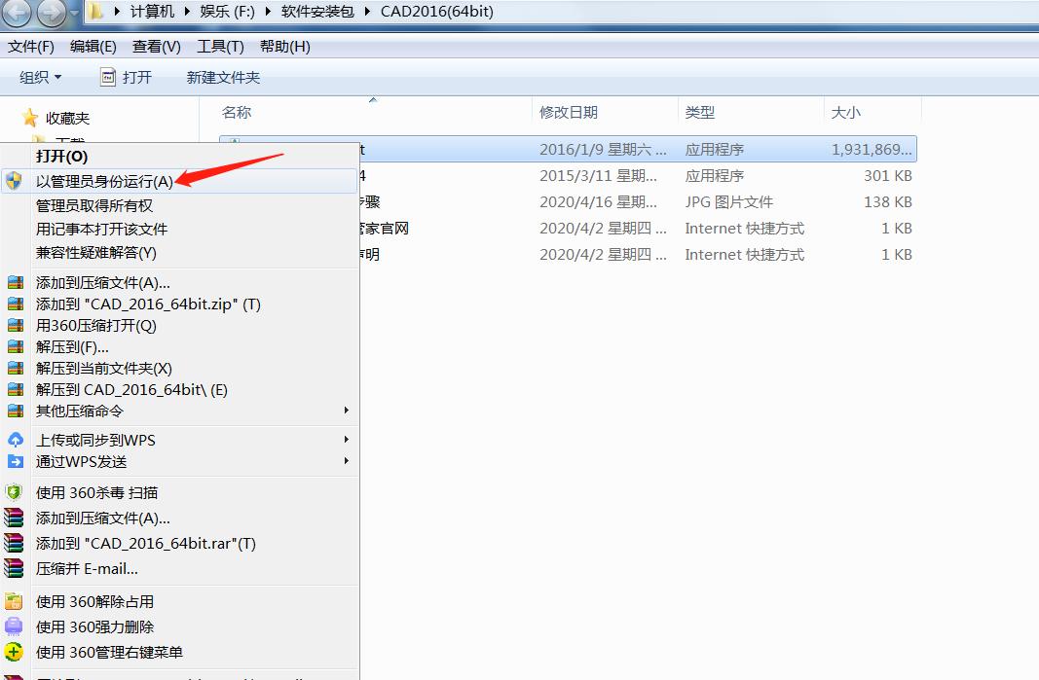Open the 文件(F) menu
This screenshot has width=1039, height=680.
(x=31, y=46)
